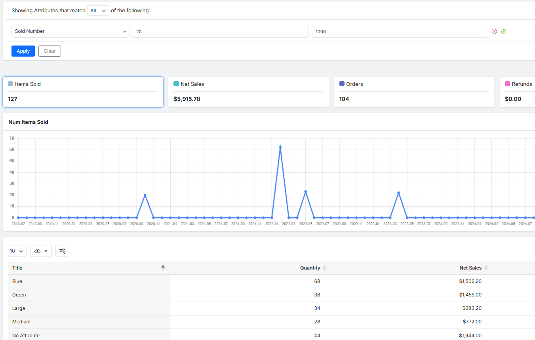Open the export download cloud icon
The image size is (535, 340).
(37, 251)
